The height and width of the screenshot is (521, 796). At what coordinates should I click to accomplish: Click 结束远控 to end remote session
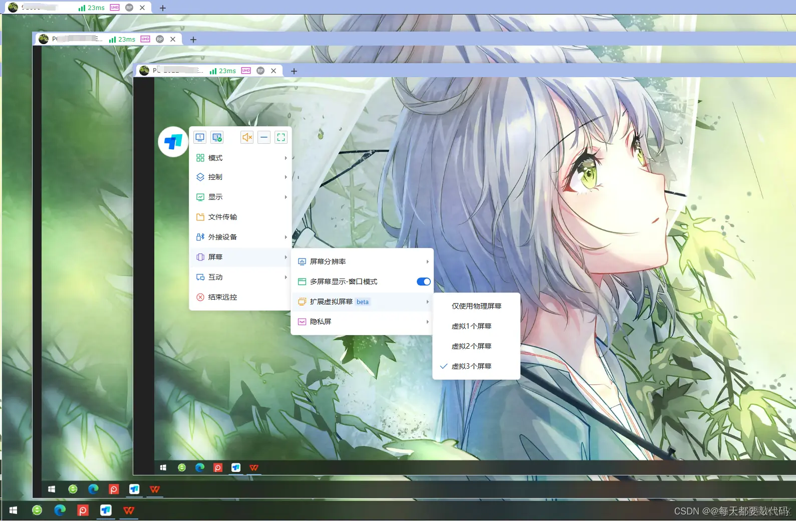pyautogui.click(x=240, y=297)
